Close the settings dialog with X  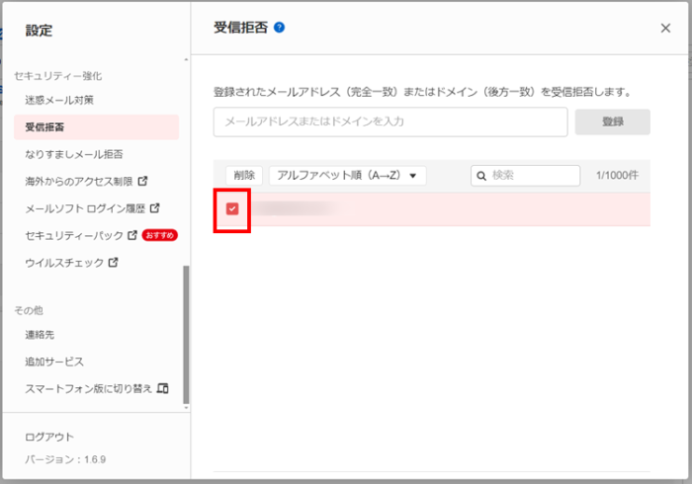pyautogui.click(x=665, y=29)
